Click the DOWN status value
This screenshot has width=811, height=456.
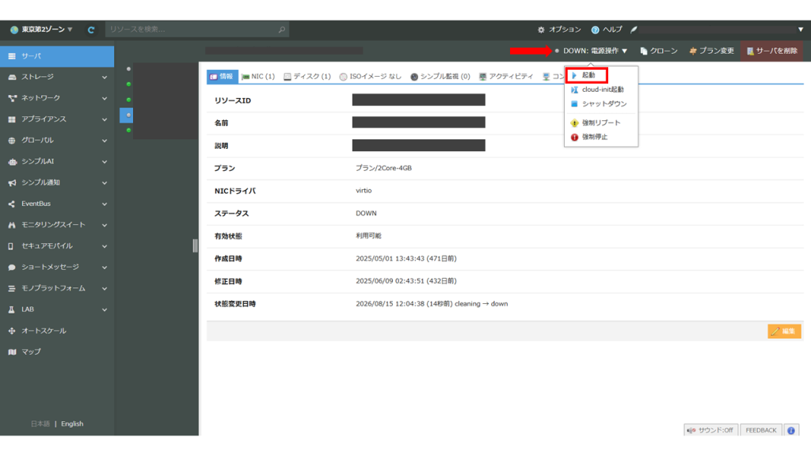366,214
